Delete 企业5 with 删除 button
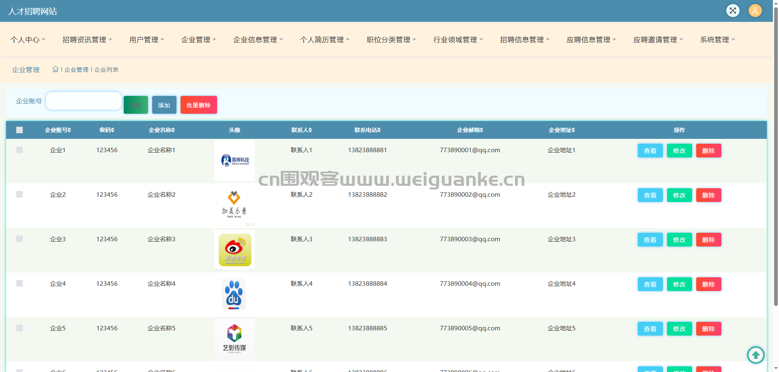Screen dimensions: 779x372 pyautogui.click(x=708, y=329)
